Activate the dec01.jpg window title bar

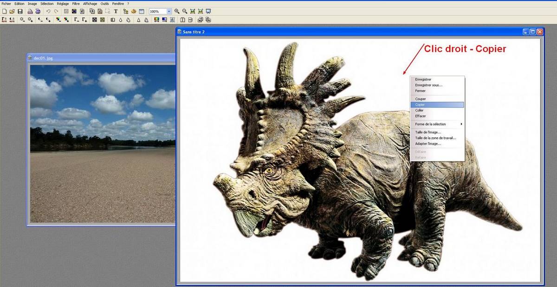[93, 58]
